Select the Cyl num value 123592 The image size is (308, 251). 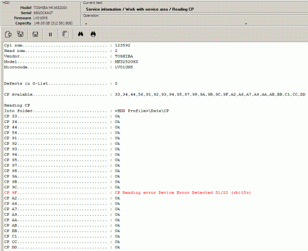coord(123,45)
